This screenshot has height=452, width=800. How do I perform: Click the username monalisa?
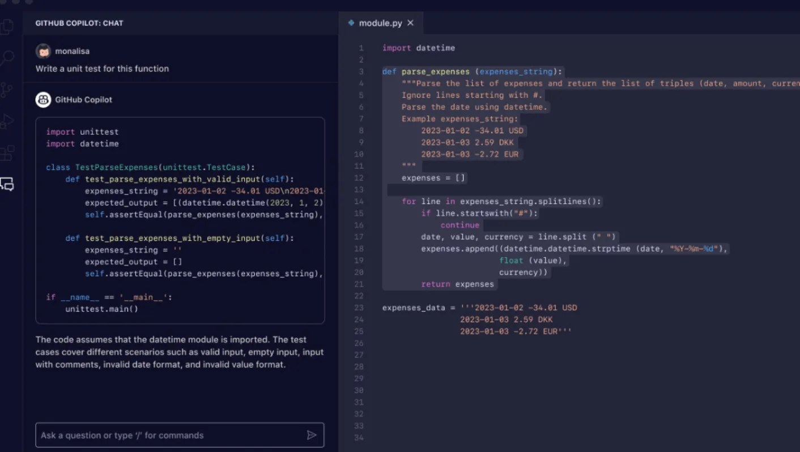pos(72,51)
